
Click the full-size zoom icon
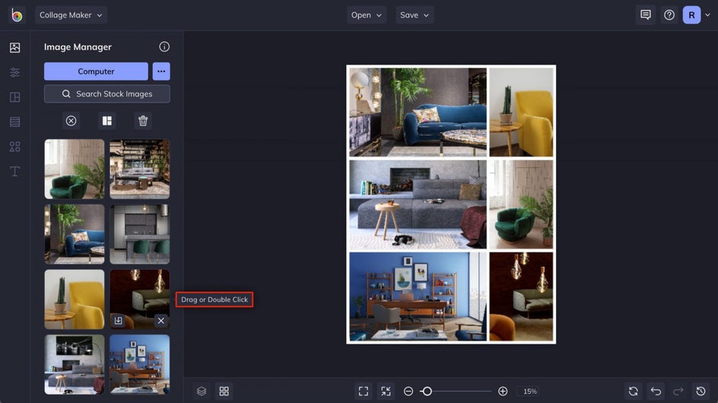[x=386, y=391]
